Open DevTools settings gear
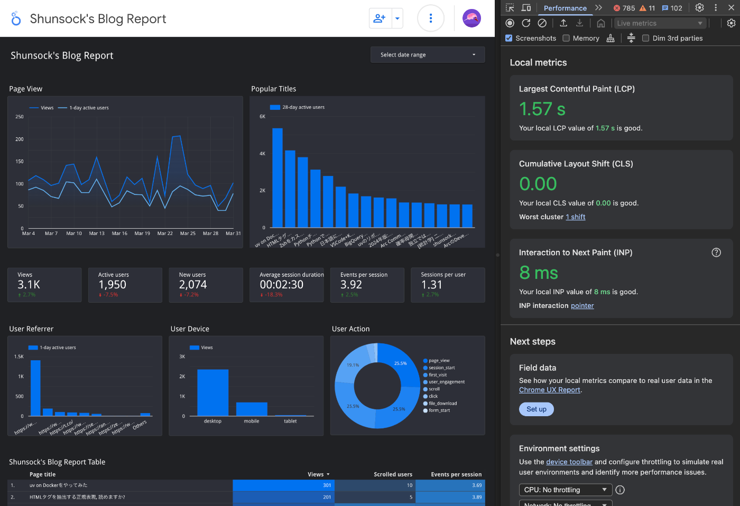Viewport: 740px width, 506px height. [x=699, y=7]
